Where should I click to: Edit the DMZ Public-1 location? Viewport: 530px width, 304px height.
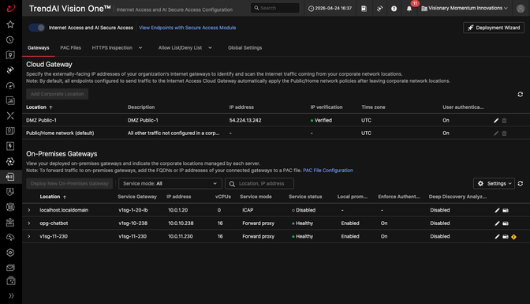pos(496,121)
